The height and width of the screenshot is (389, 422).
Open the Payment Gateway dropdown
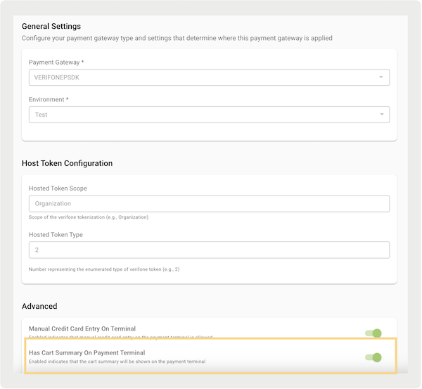(209, 77)
